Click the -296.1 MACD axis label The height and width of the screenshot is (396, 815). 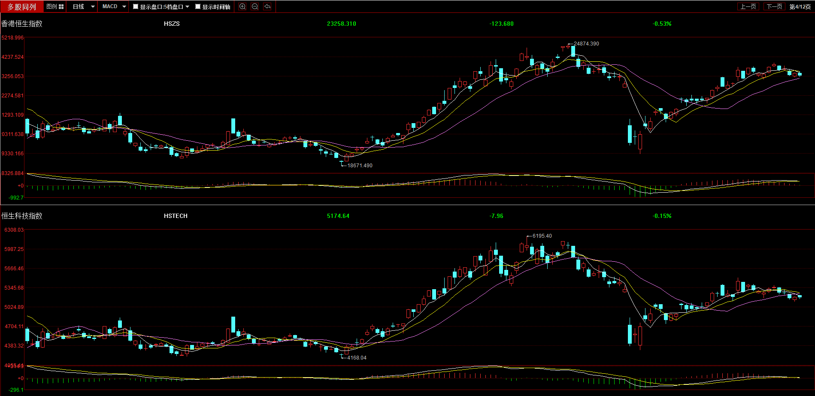coord(16,390)
